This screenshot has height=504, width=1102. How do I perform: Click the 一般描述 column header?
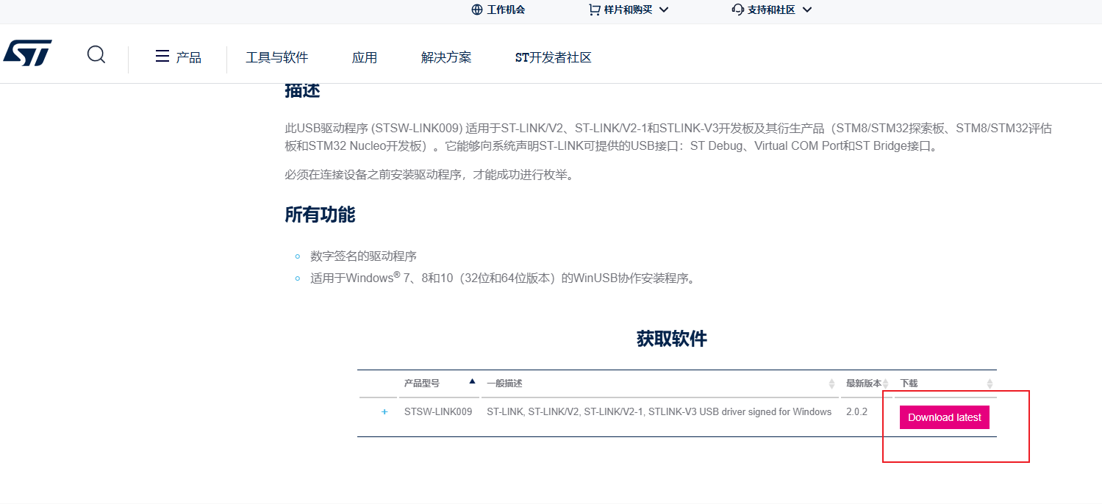click(x=504, y=384)
